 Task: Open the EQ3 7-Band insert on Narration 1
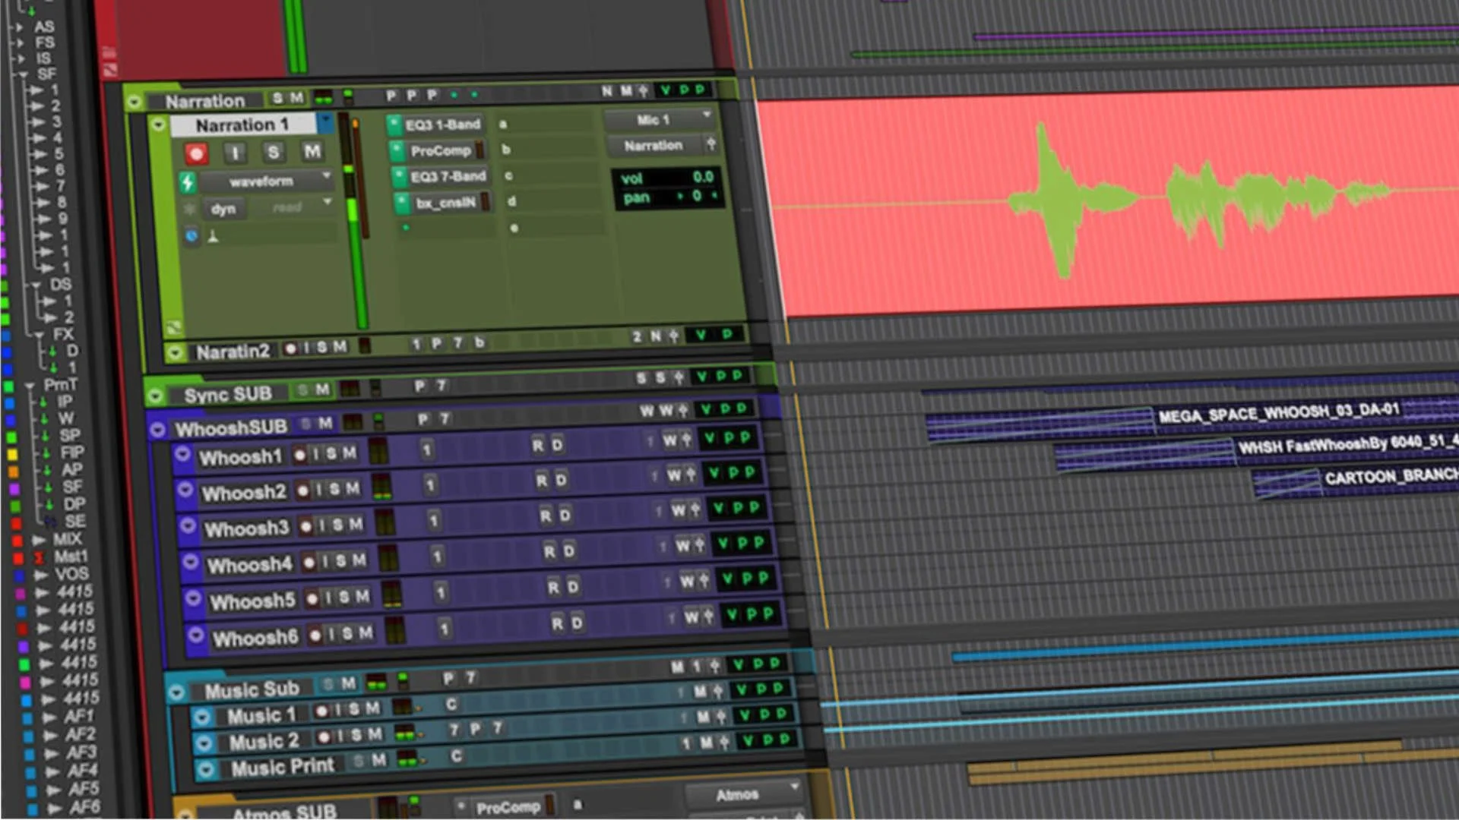447,175
